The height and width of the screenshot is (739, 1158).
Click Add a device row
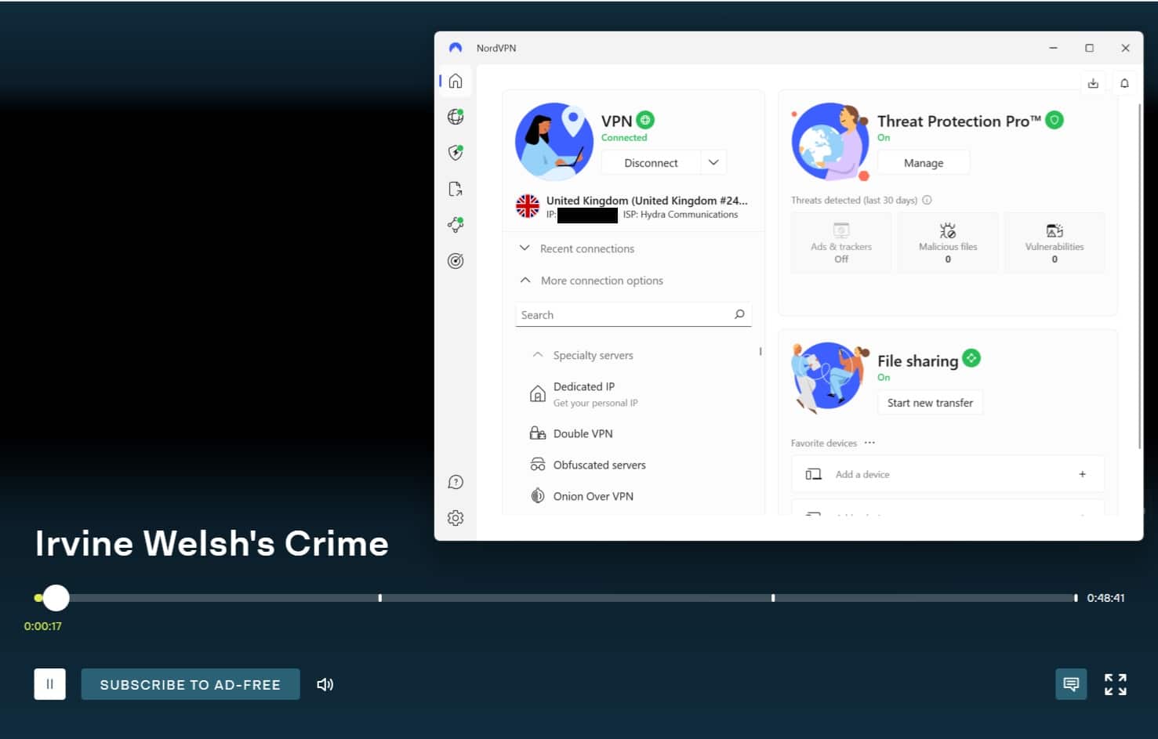948,474
